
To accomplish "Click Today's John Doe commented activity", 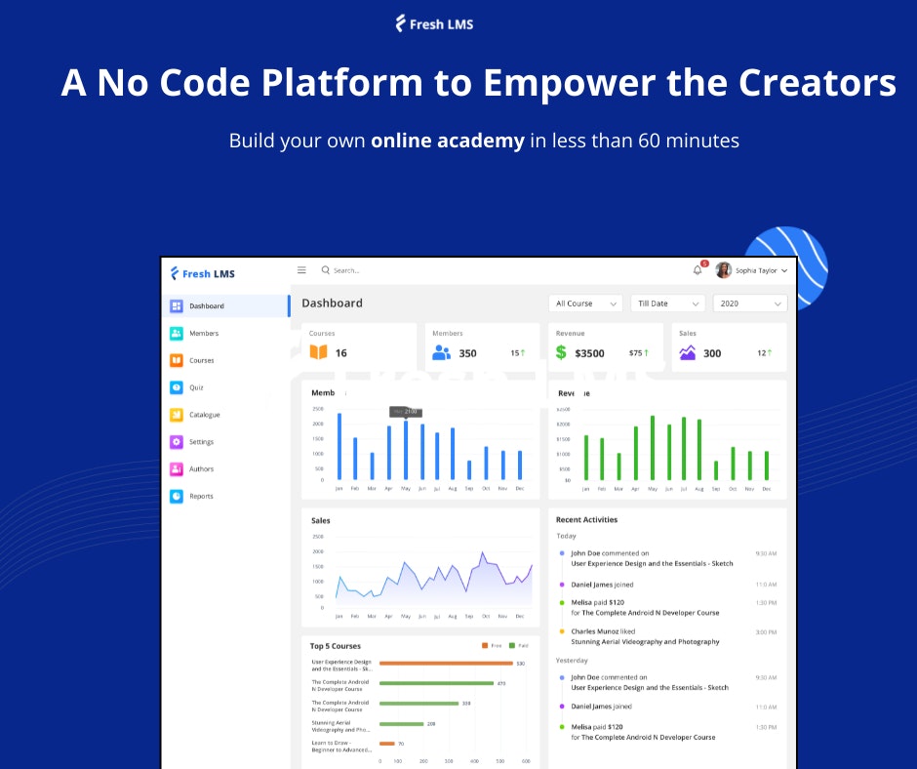I will point(652,558).
